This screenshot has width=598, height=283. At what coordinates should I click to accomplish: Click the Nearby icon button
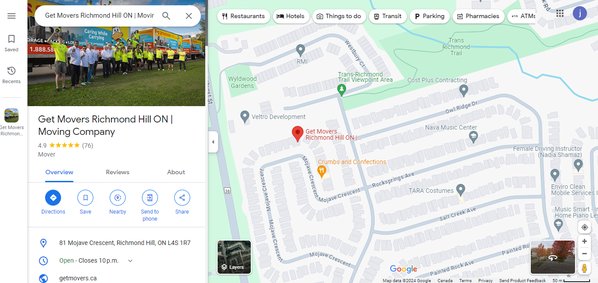[x=118, y=198]
